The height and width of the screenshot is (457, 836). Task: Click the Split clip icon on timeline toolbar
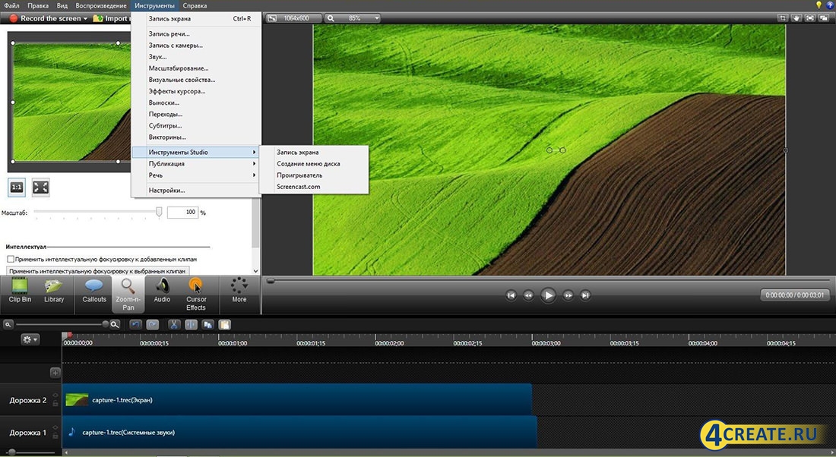(191, 324)
